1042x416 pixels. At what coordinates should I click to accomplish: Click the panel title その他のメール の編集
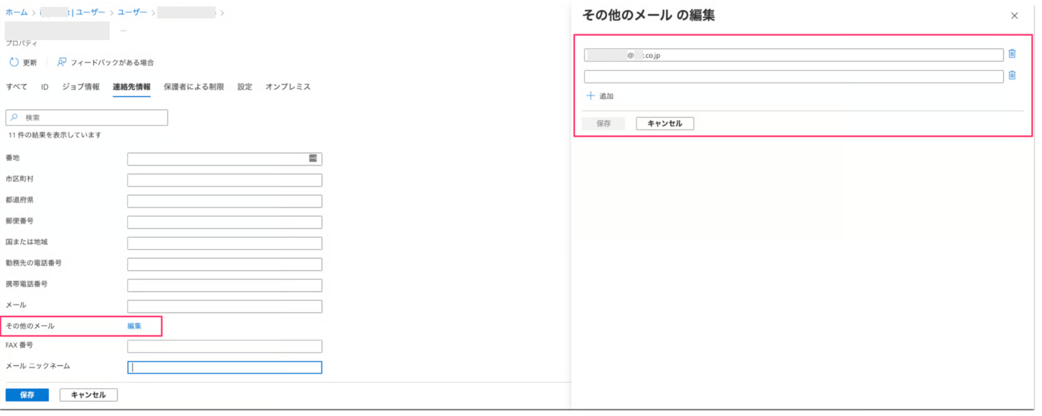[x=648, y=15]
